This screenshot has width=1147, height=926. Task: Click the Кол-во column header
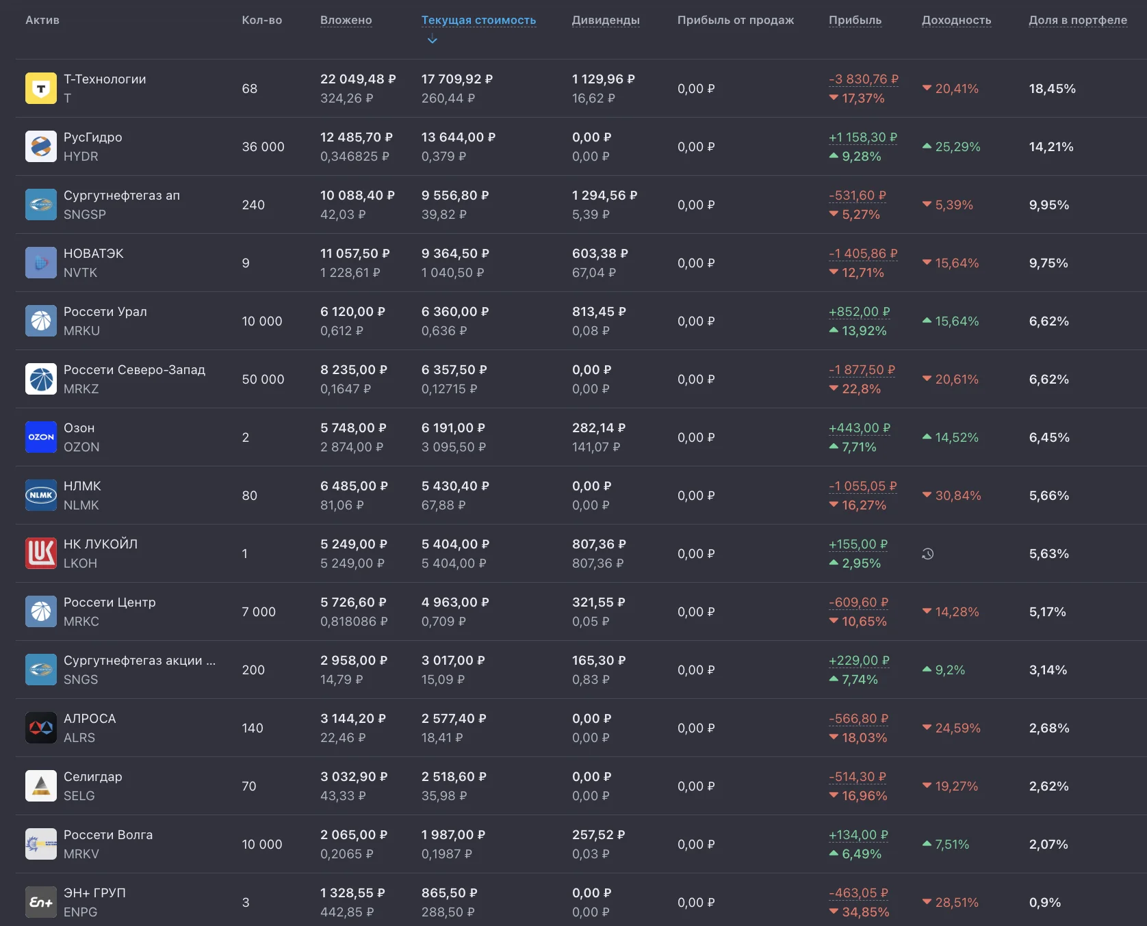(262, 20)
